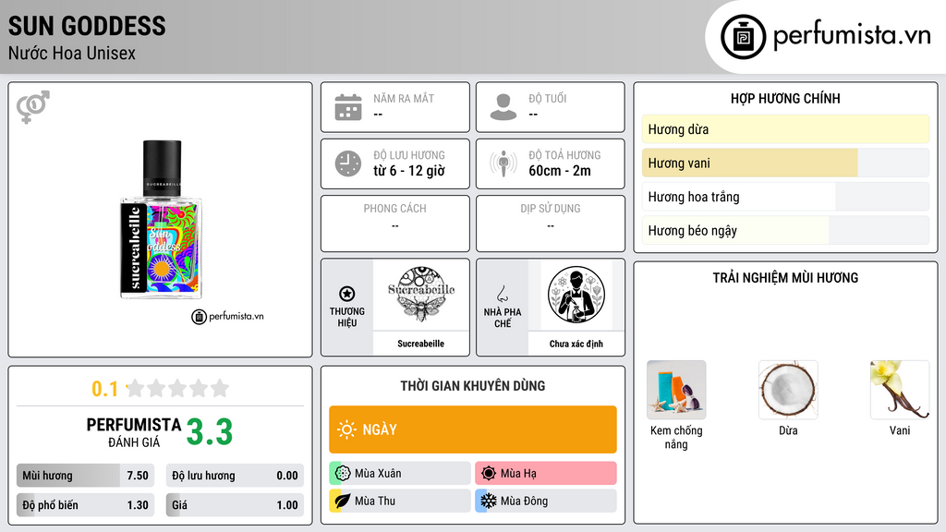The image size is (946, 532).
Task: Click the Kem chống nắng note image
Action: click(x=676, y=390)
